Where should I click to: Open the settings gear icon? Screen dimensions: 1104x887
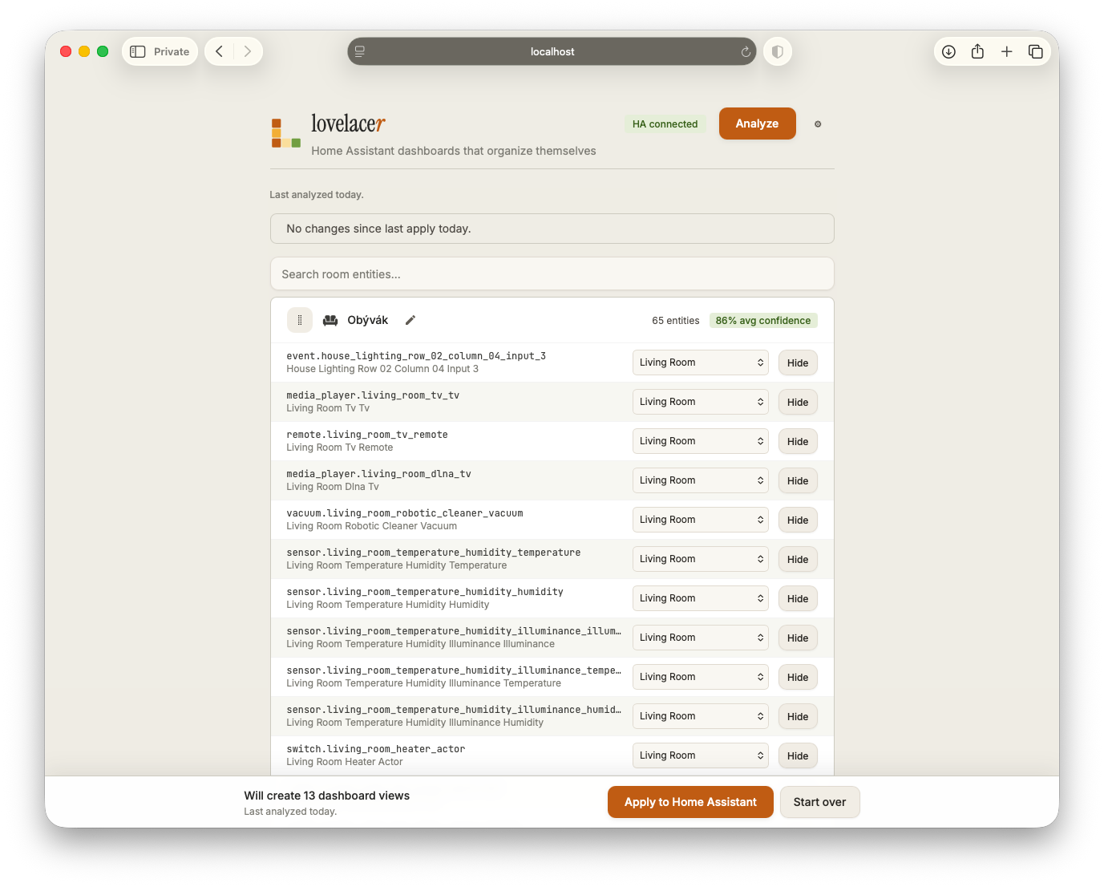[818, 124]
